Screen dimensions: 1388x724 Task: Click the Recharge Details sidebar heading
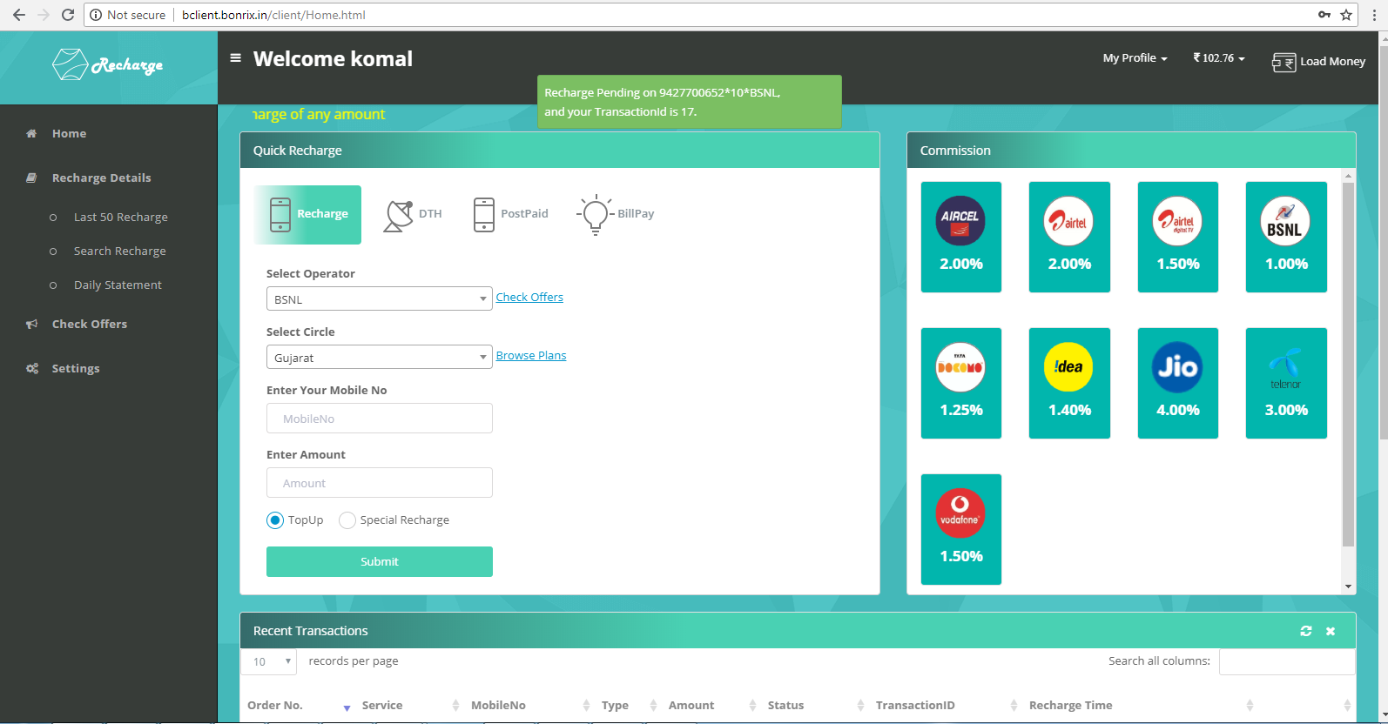(x=101, y=178)
